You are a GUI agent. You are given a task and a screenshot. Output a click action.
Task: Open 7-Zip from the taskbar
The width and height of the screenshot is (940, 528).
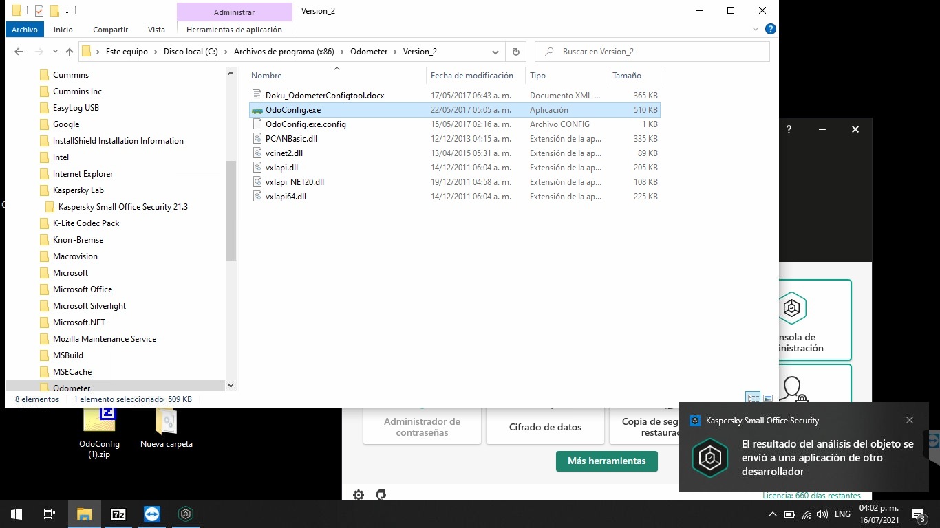point(118,514)
